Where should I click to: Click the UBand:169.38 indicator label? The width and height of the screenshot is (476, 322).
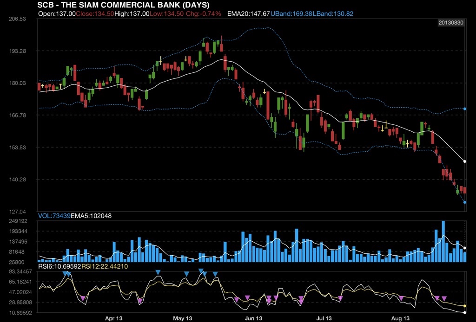(x=291, y=13)
